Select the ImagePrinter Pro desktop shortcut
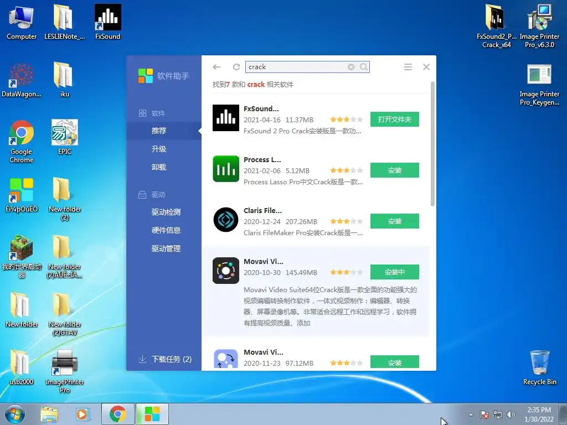This screenshot has height=425, width=567. pyautogui.click(x=64, y=371)
